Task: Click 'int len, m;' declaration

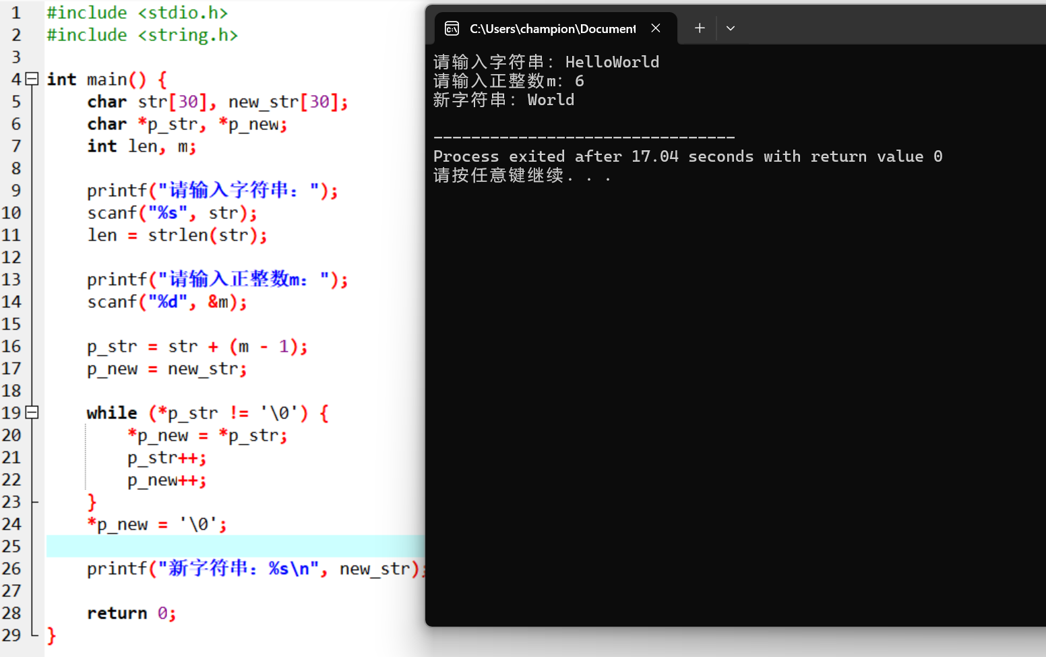Action: [142, 146]
